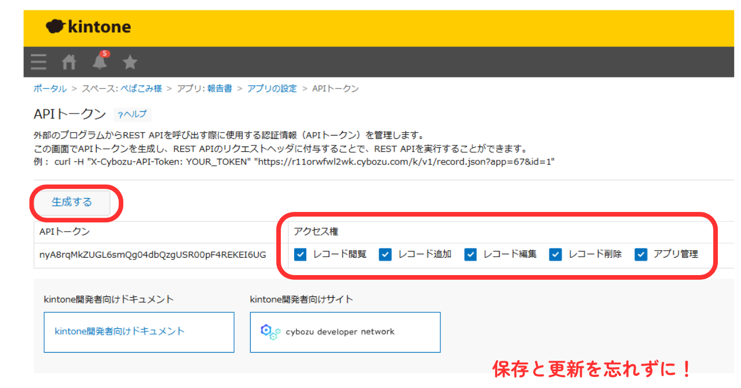Select the API token string nyA8rqMkZUGL6sm...
The height and width of the screenshot is (388, 741).
click(x=153, y=255)
